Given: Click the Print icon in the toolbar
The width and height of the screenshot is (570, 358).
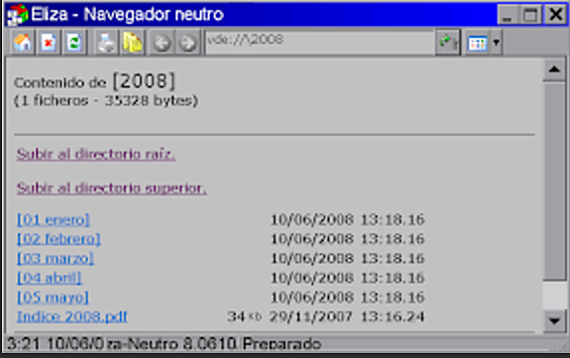Looking at the screenshot, I should point(106,43).
